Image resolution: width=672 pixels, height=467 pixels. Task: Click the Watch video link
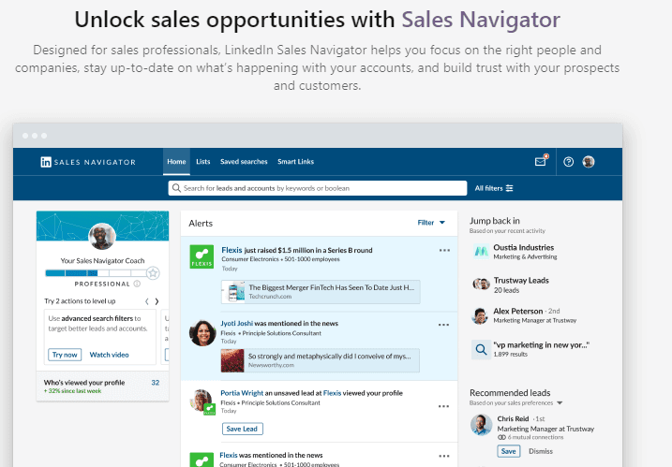pyautogui.click(x=110, y=355)
